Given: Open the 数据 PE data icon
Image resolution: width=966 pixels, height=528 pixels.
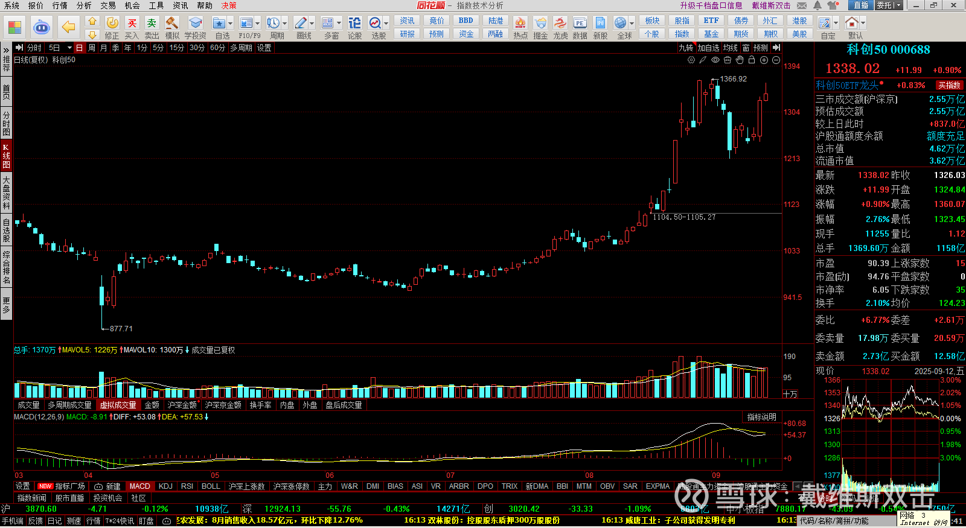Looking at the screenshot, I should (x=580, y=28).
